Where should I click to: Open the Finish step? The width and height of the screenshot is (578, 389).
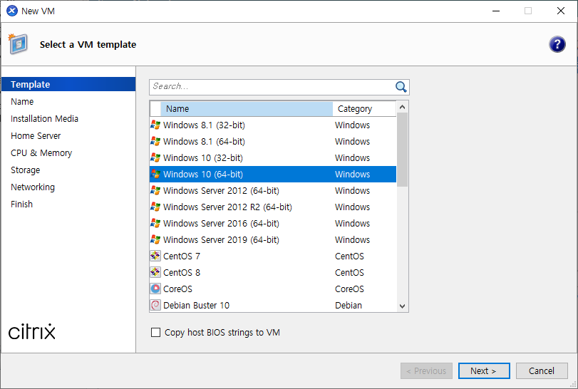[x=22, y=204]
